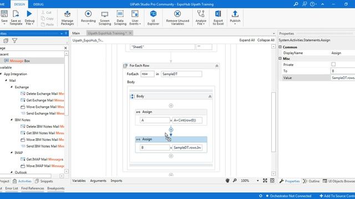Click the pan hand tool icon
Screen dimensions: 355x199
click(x=227, y=181)
